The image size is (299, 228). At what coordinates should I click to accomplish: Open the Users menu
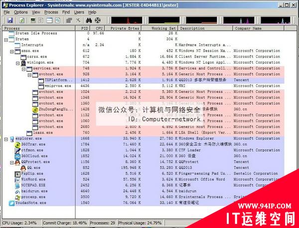tap(79, 12)
